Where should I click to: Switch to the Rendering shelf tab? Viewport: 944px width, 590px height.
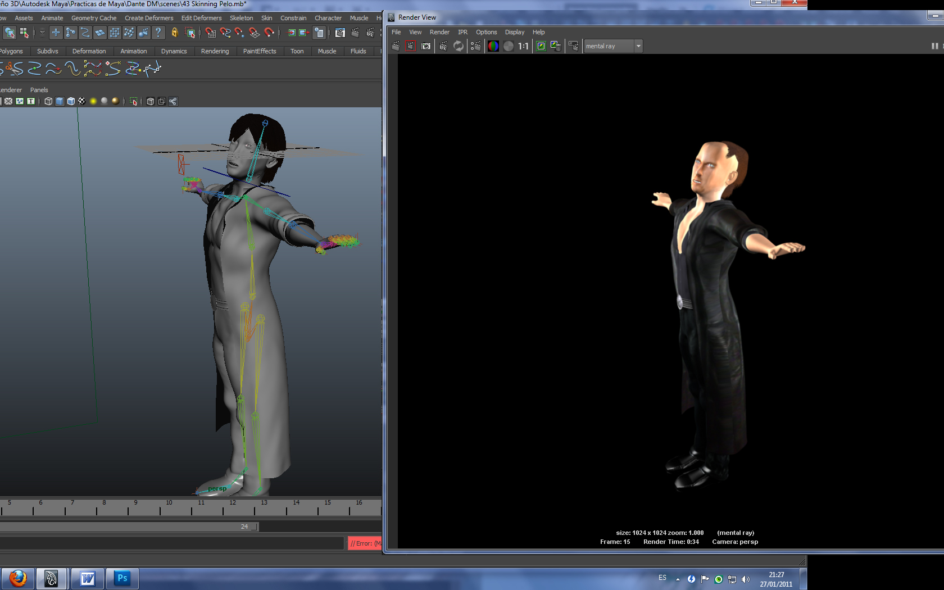tap(215, 51)
